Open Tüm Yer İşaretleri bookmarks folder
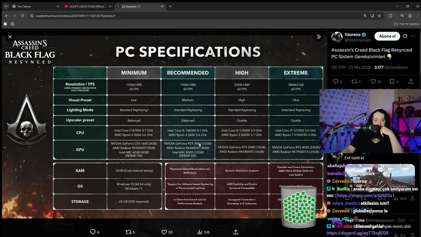 [x=407, y=24]
